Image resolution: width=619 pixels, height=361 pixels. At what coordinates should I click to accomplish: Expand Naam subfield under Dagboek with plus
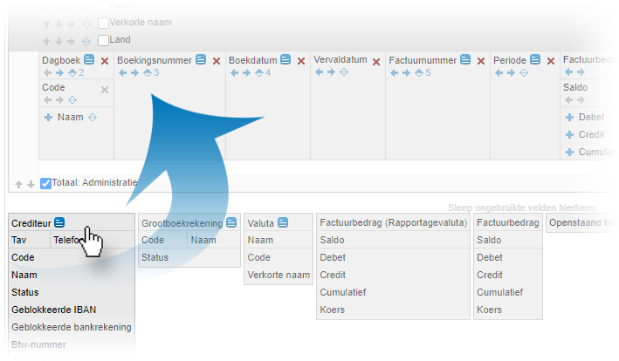click(49, 117)
